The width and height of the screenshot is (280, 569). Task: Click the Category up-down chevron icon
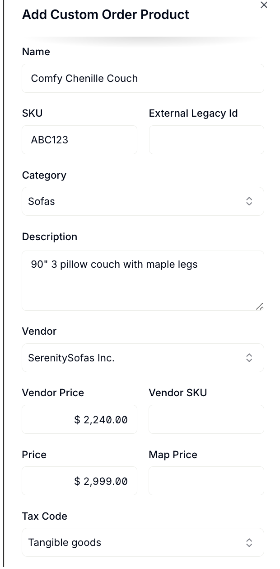(x=249, y=201)
